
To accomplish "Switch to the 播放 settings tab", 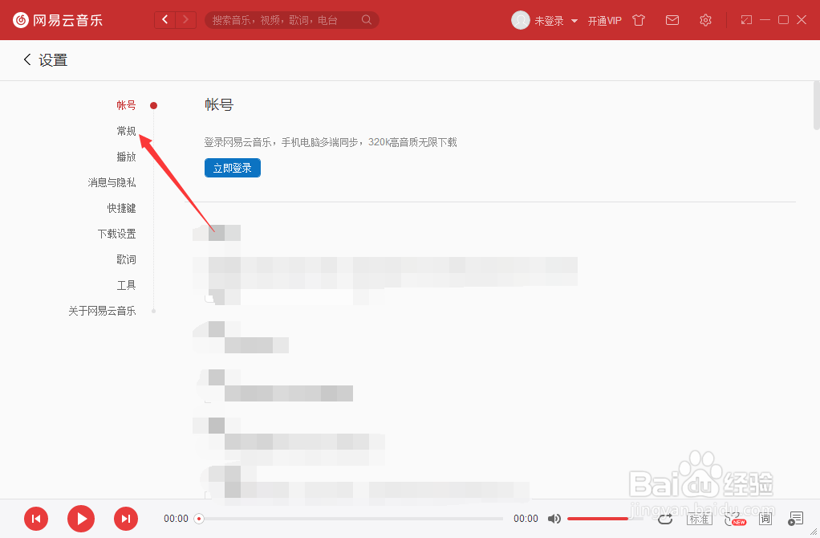I will tap(126, 157).
